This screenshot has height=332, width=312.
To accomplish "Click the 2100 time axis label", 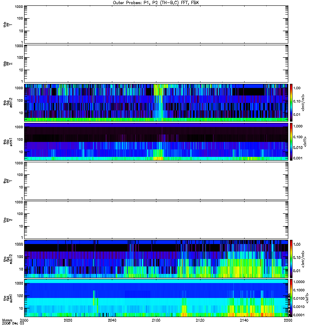I will pos(156,320).
